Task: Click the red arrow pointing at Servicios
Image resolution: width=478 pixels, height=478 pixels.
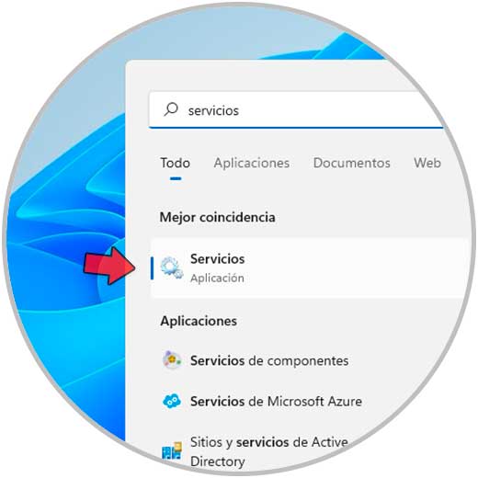Action: [109, 266]
